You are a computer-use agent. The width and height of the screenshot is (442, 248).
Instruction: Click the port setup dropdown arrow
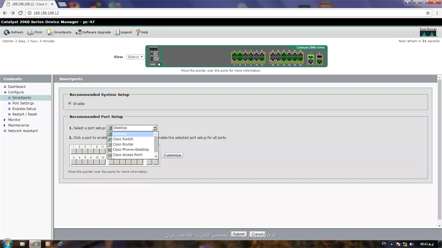pyautogui.click(x=155, y=128)
